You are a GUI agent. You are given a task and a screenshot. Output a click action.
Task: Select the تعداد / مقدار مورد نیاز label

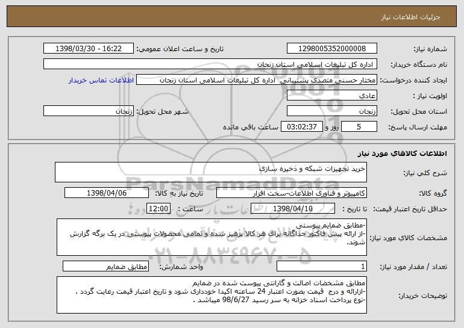(x=413, y=267)
